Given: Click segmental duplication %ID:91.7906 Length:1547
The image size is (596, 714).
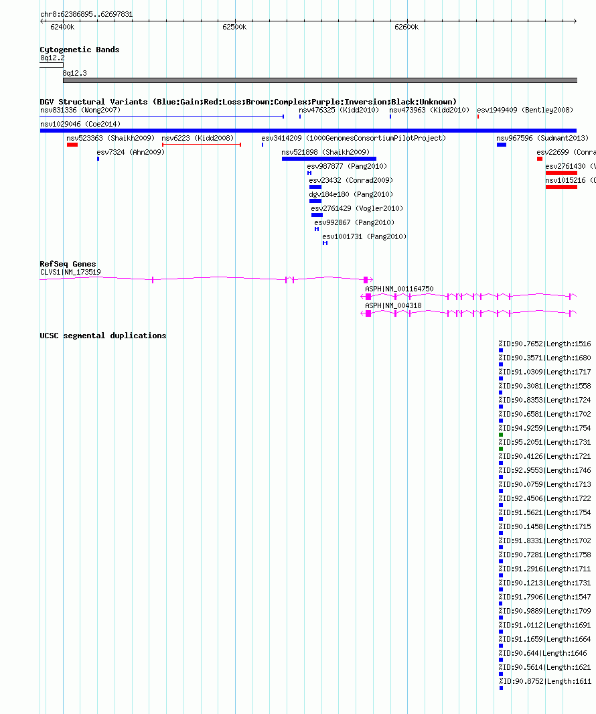Looking at the screenshot, I should 544,597.
